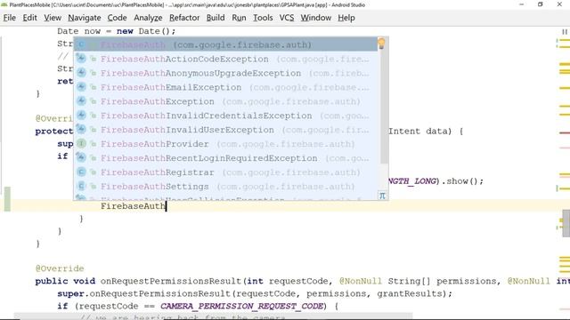Viewport: 570px width, 320px height.
Task: Click exception icon beside FirebaseAuthEmailException
Action: click(x=81, y=87)
